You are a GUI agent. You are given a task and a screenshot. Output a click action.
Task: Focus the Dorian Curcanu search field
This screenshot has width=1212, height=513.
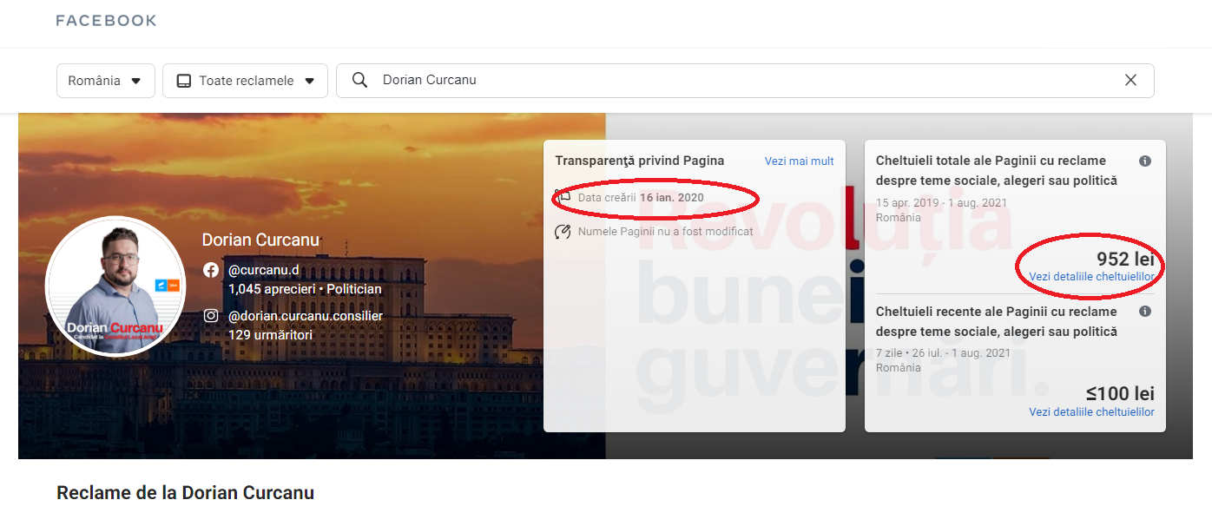click(745, 80)
